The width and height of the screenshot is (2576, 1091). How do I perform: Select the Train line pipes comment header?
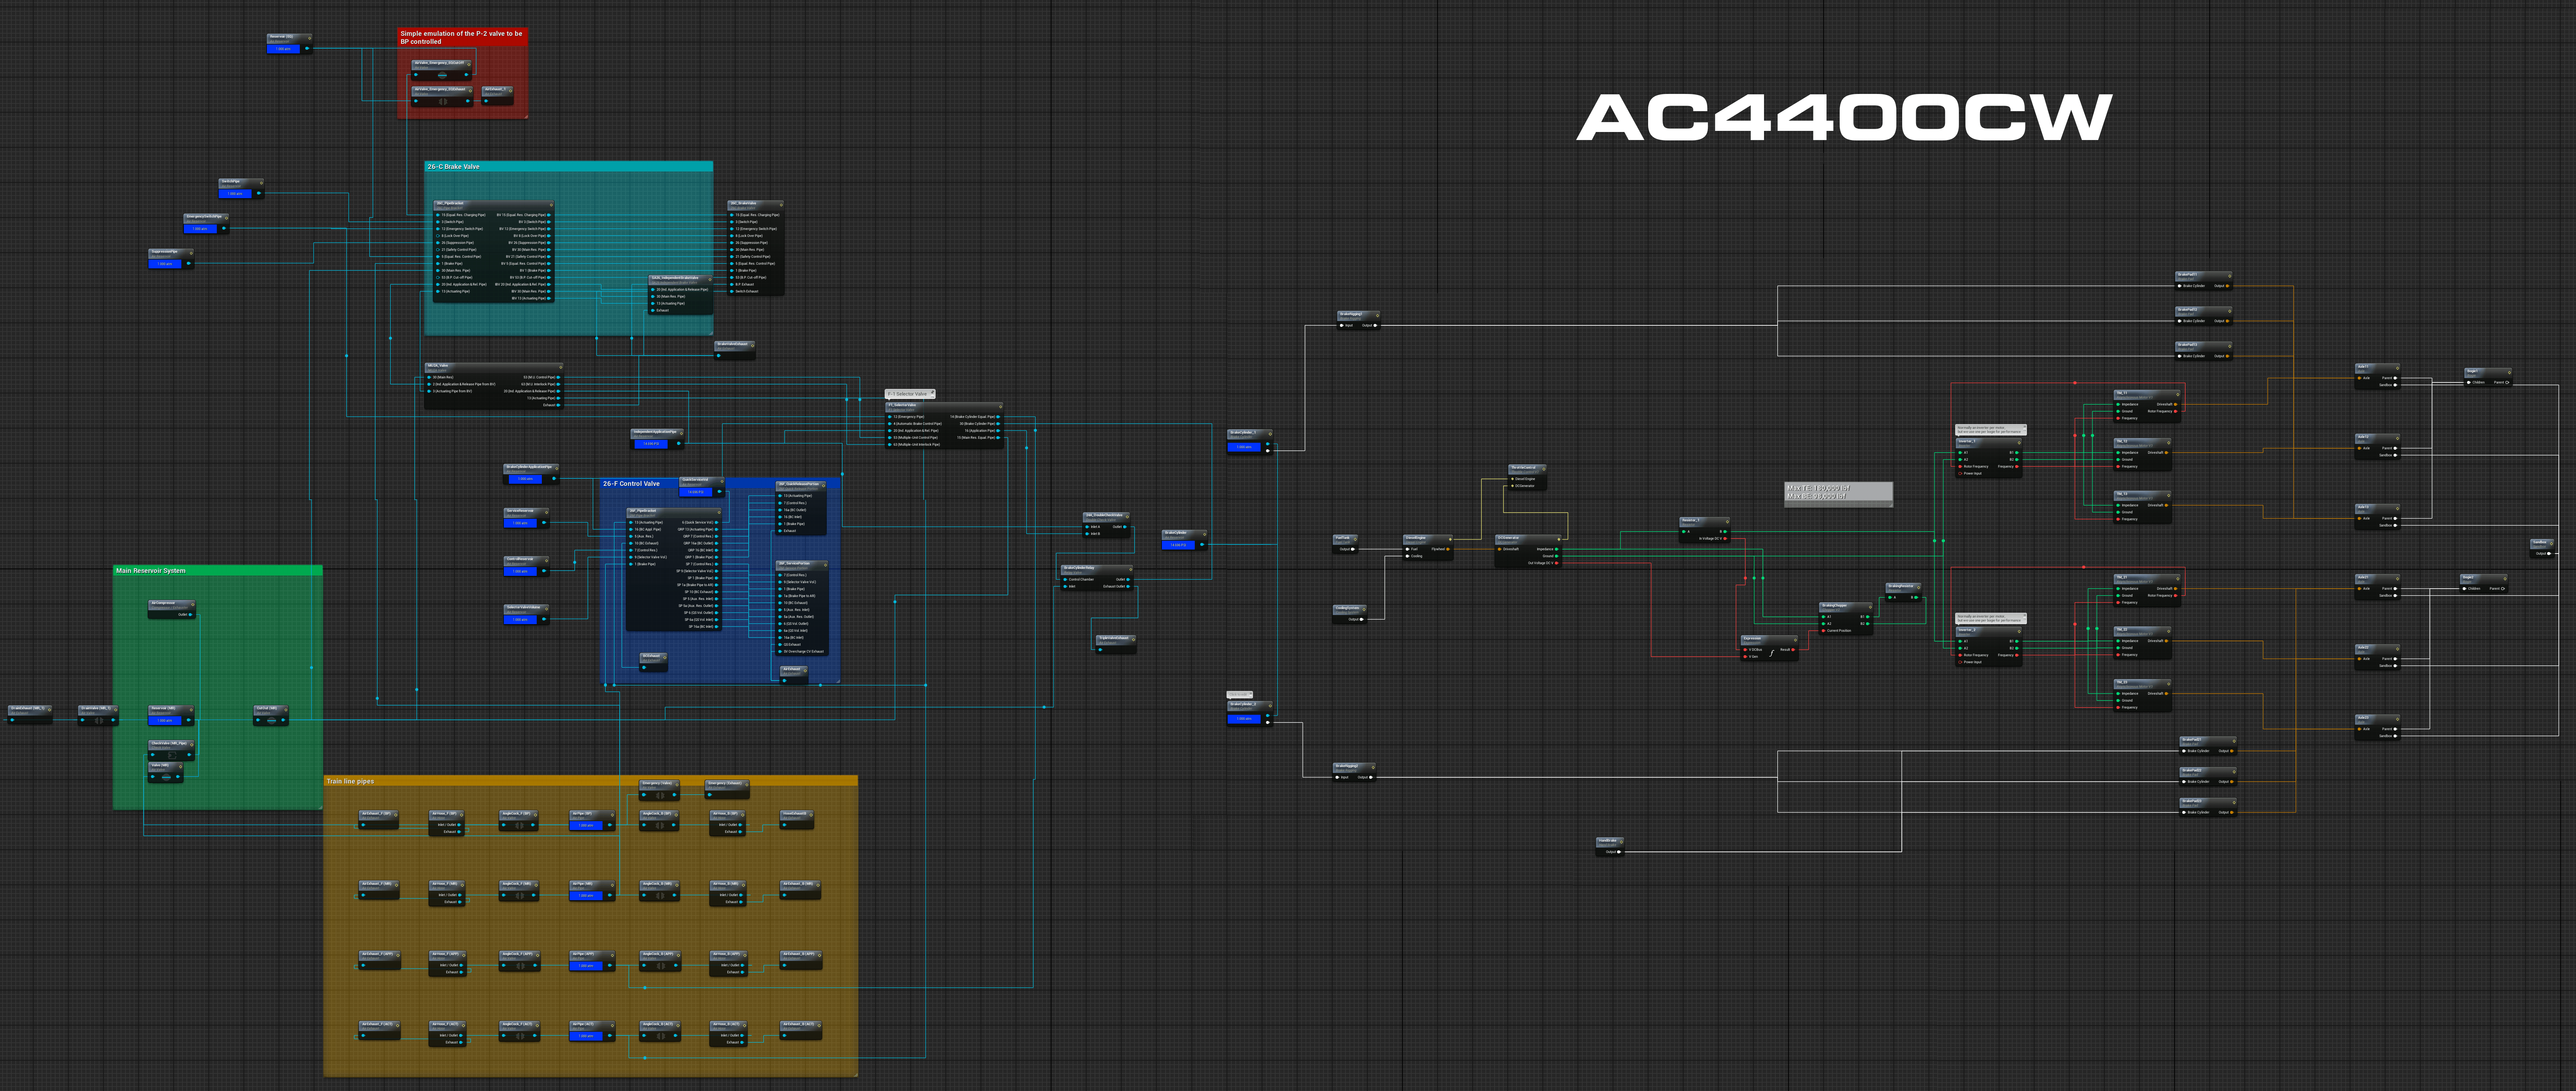click(x=590, y=781)
